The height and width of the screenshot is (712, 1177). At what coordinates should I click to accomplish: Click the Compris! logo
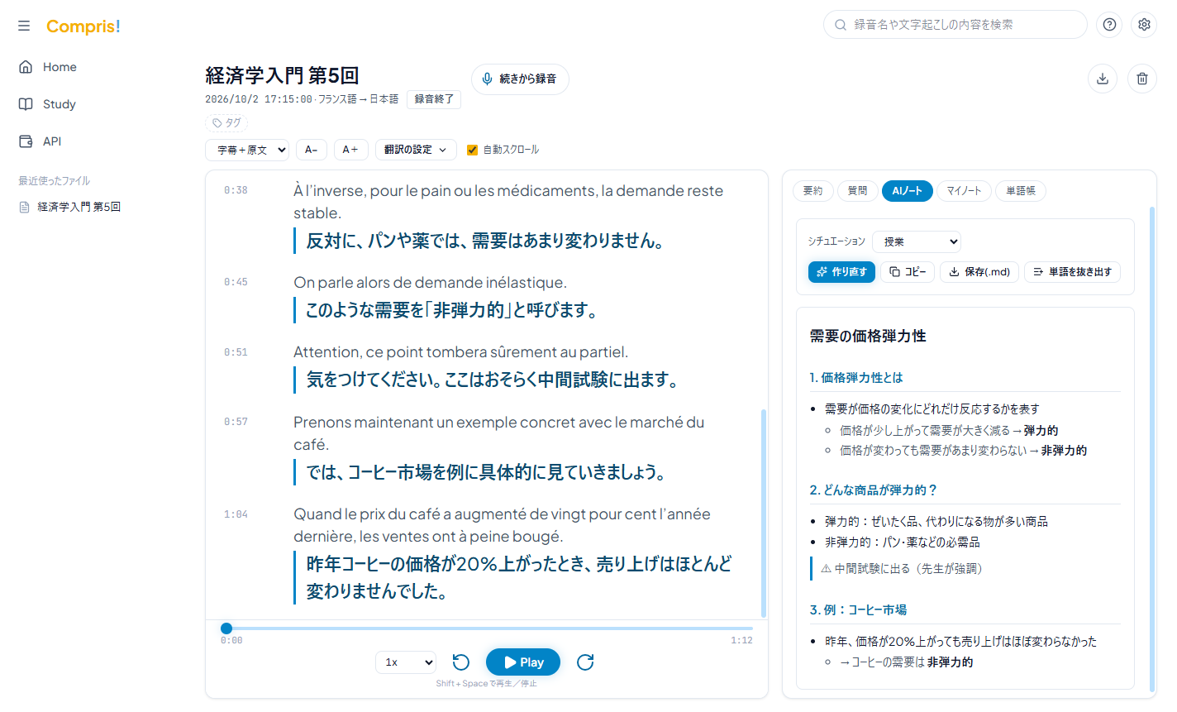tap(83, 26)
